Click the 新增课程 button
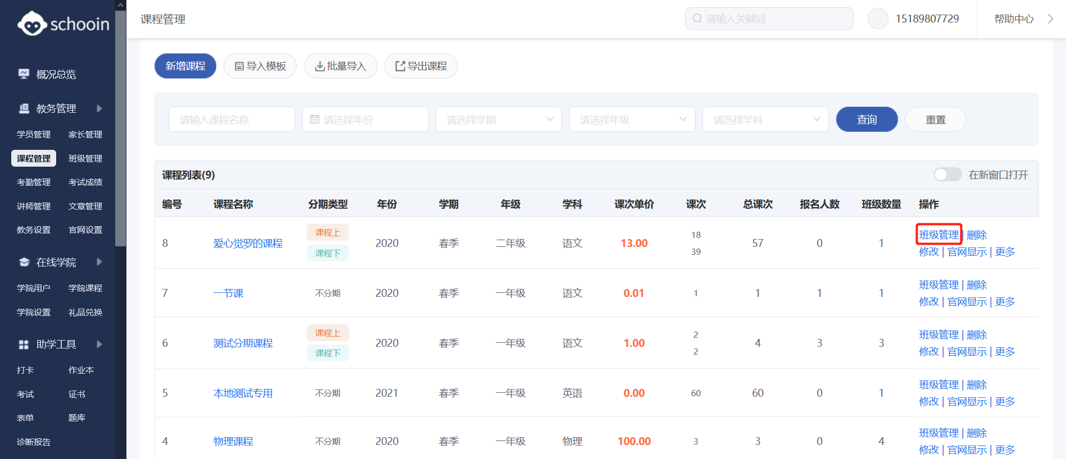Screen dimensions: 1066x459 coord(185,66)
